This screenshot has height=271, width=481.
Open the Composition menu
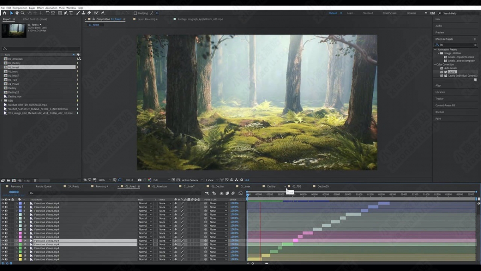point(20,8)
